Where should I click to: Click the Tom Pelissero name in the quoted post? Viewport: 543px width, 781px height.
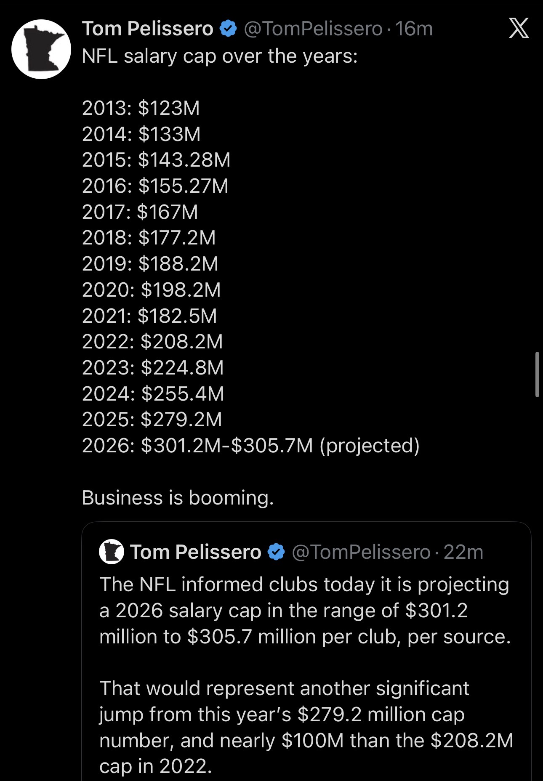click(196, 552)
